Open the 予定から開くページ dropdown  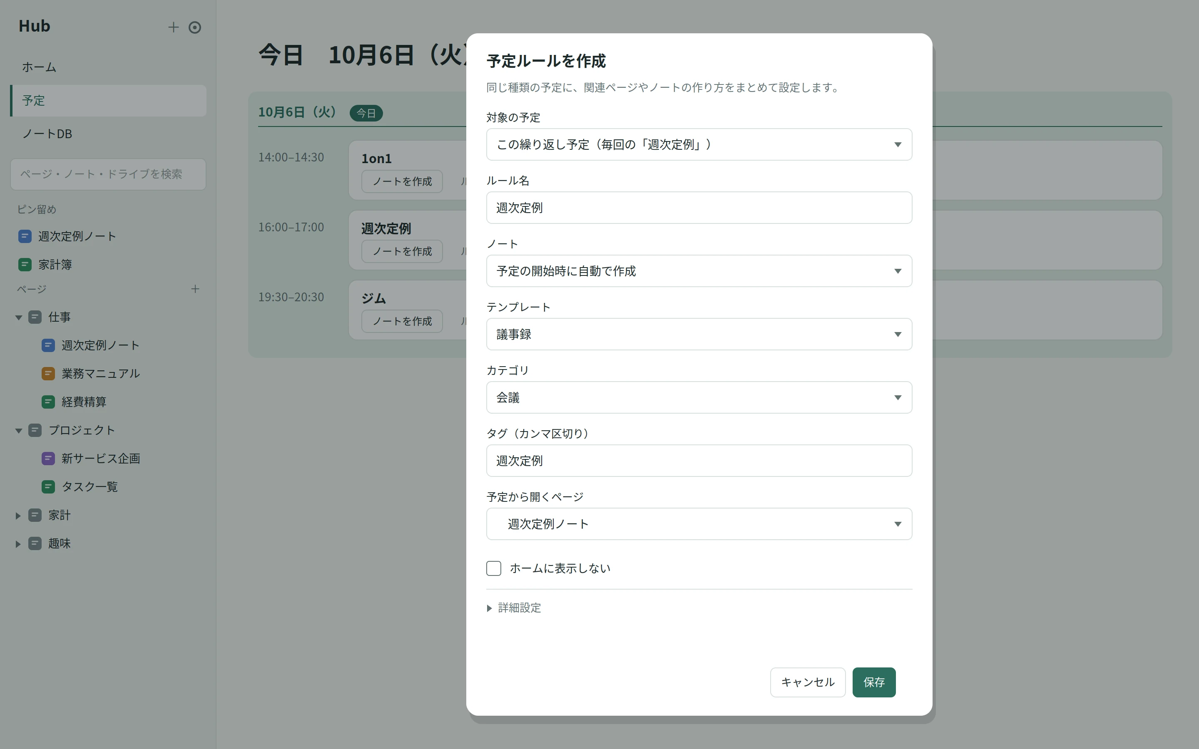click(699, 524)
